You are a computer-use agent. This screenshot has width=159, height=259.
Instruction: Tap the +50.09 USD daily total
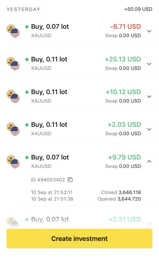click(x=138, y=9)
